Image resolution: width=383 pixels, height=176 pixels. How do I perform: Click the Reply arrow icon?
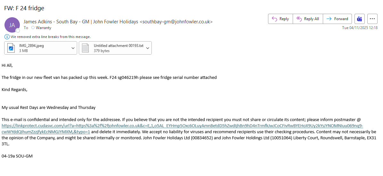[x=274, y=19]
